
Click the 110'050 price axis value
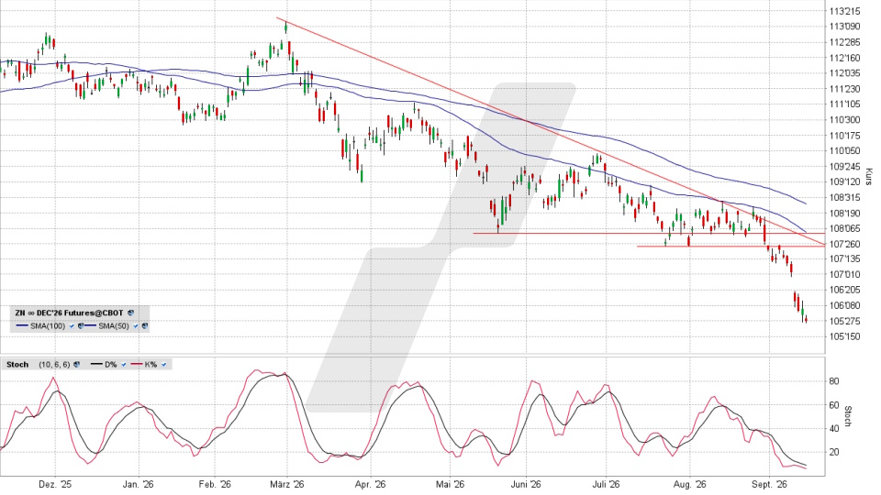[x=845, y=150]
